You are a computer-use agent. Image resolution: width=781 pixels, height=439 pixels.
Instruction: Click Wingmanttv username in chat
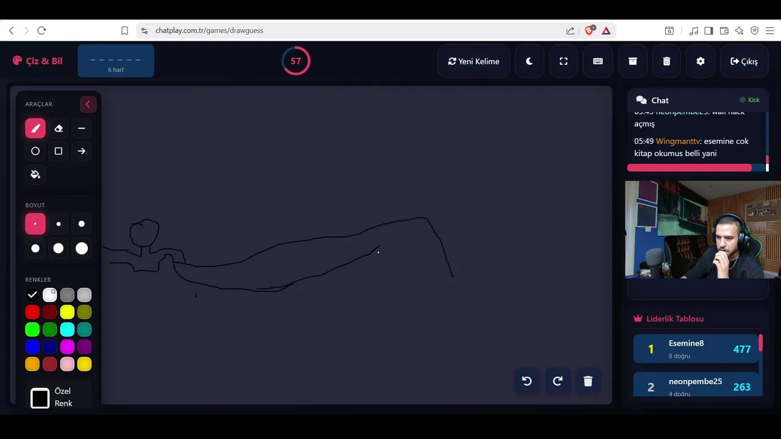point(678,141)
